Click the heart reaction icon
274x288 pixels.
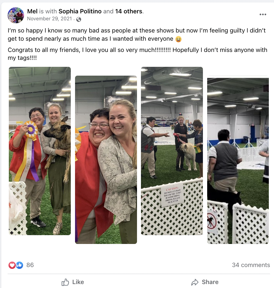(x=12, y=265)
